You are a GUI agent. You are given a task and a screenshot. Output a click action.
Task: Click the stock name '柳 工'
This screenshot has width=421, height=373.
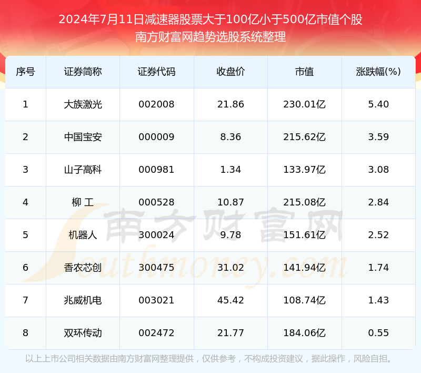point(83,202)
